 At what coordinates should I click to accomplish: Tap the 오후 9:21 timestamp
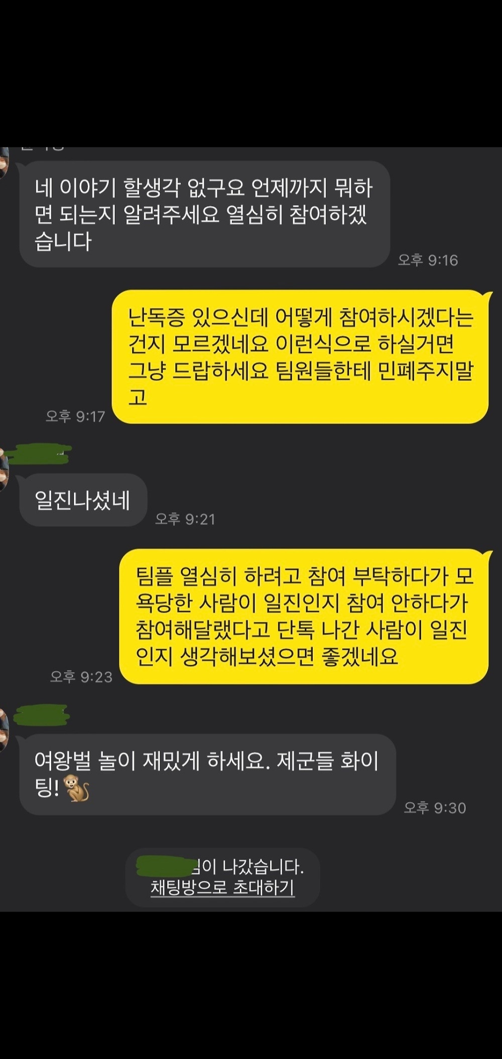pyautogui.click(x=185, y=519)
